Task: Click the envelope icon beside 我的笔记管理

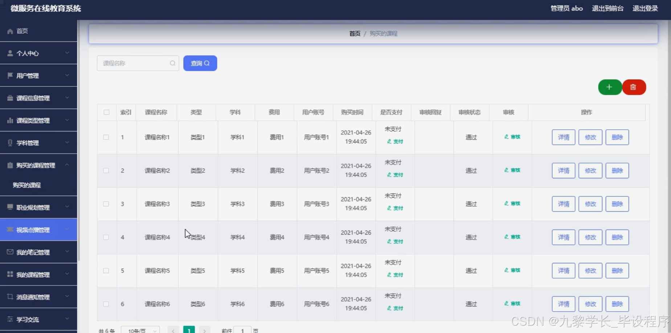Action: [x=10, y=252]
